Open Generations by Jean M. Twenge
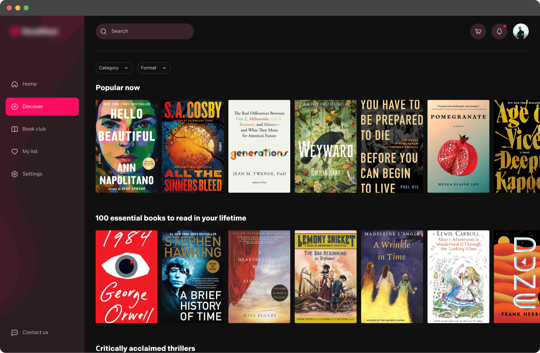Viewport: 540px width, 353px height. coord(259,146)
